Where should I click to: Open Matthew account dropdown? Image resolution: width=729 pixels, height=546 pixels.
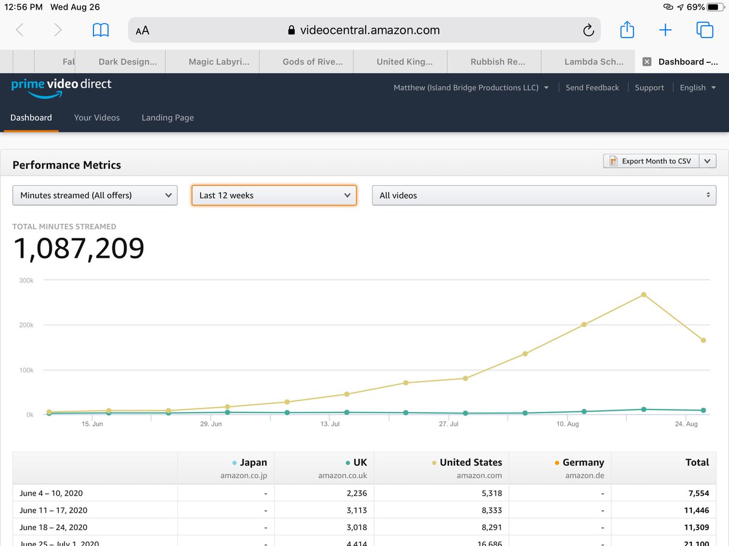471,88
